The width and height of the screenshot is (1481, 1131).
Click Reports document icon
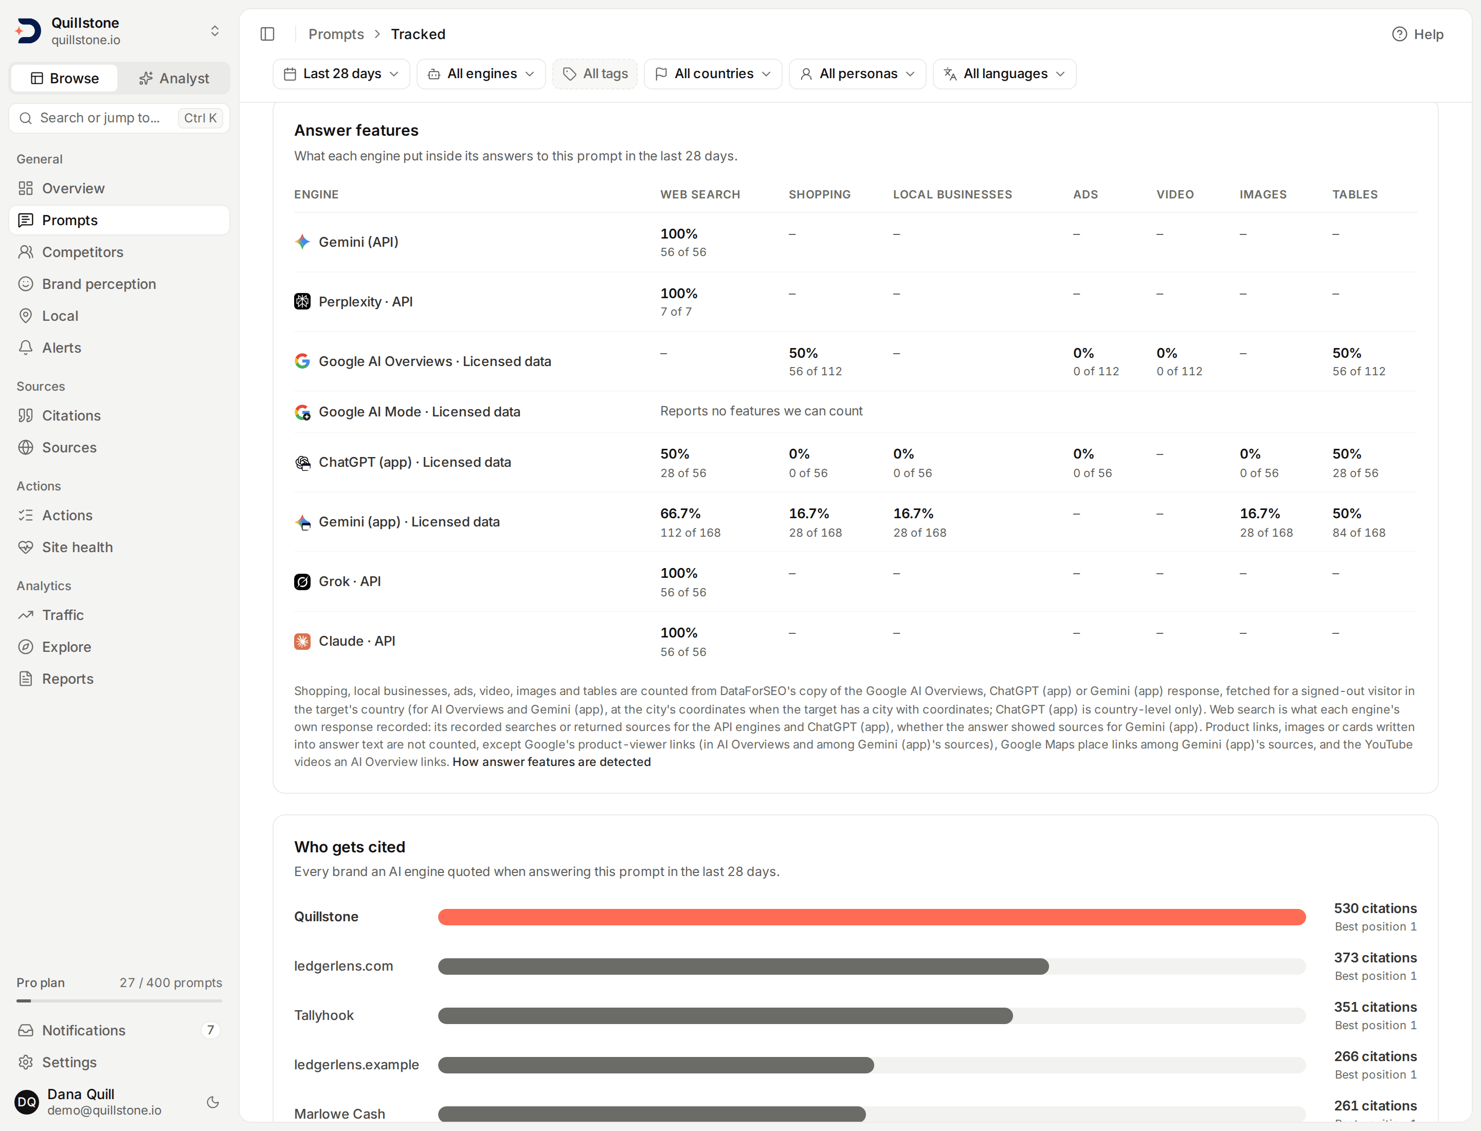(x=26, y=679)
